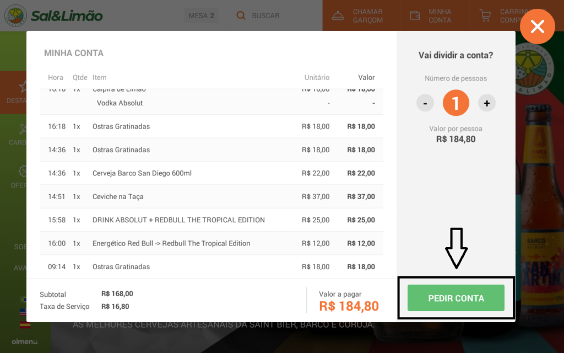Tap the waiter bell icon for Chamar Garçom
This screenshot has height=353, width=564.
(338, 15)
